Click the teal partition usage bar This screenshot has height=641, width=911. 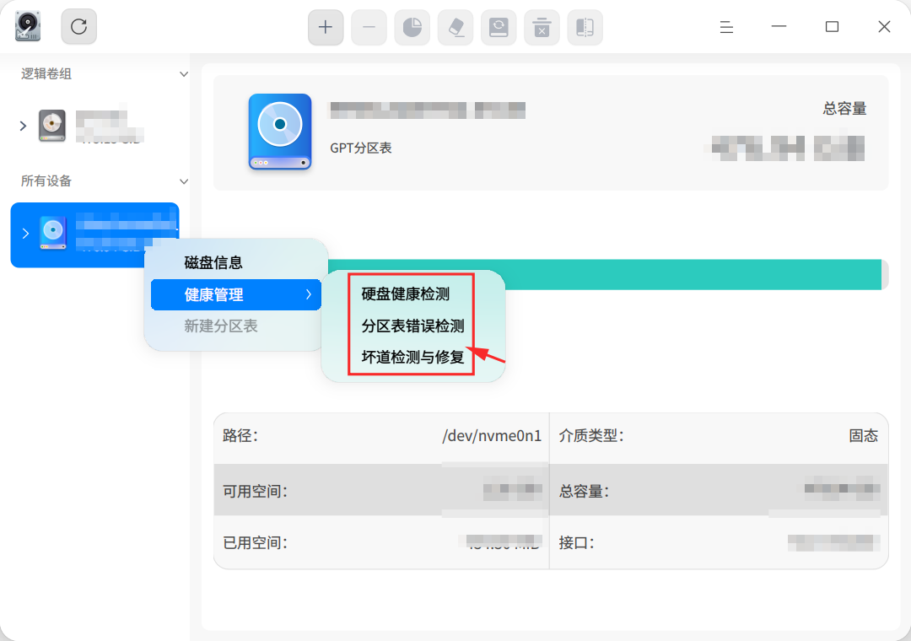605,274
